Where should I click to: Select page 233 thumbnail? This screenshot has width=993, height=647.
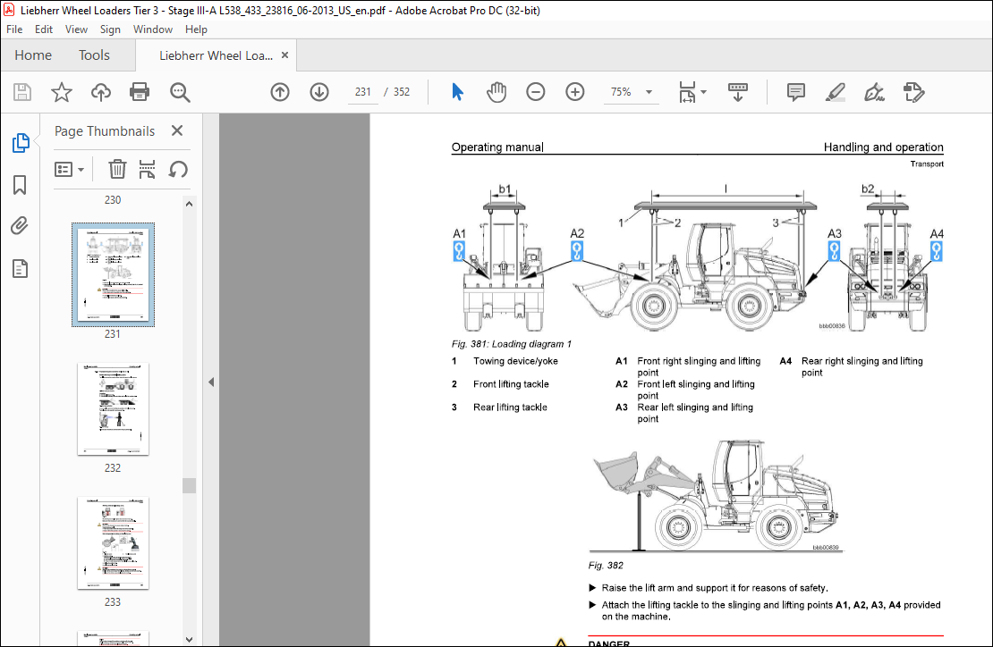pos(114,543)
